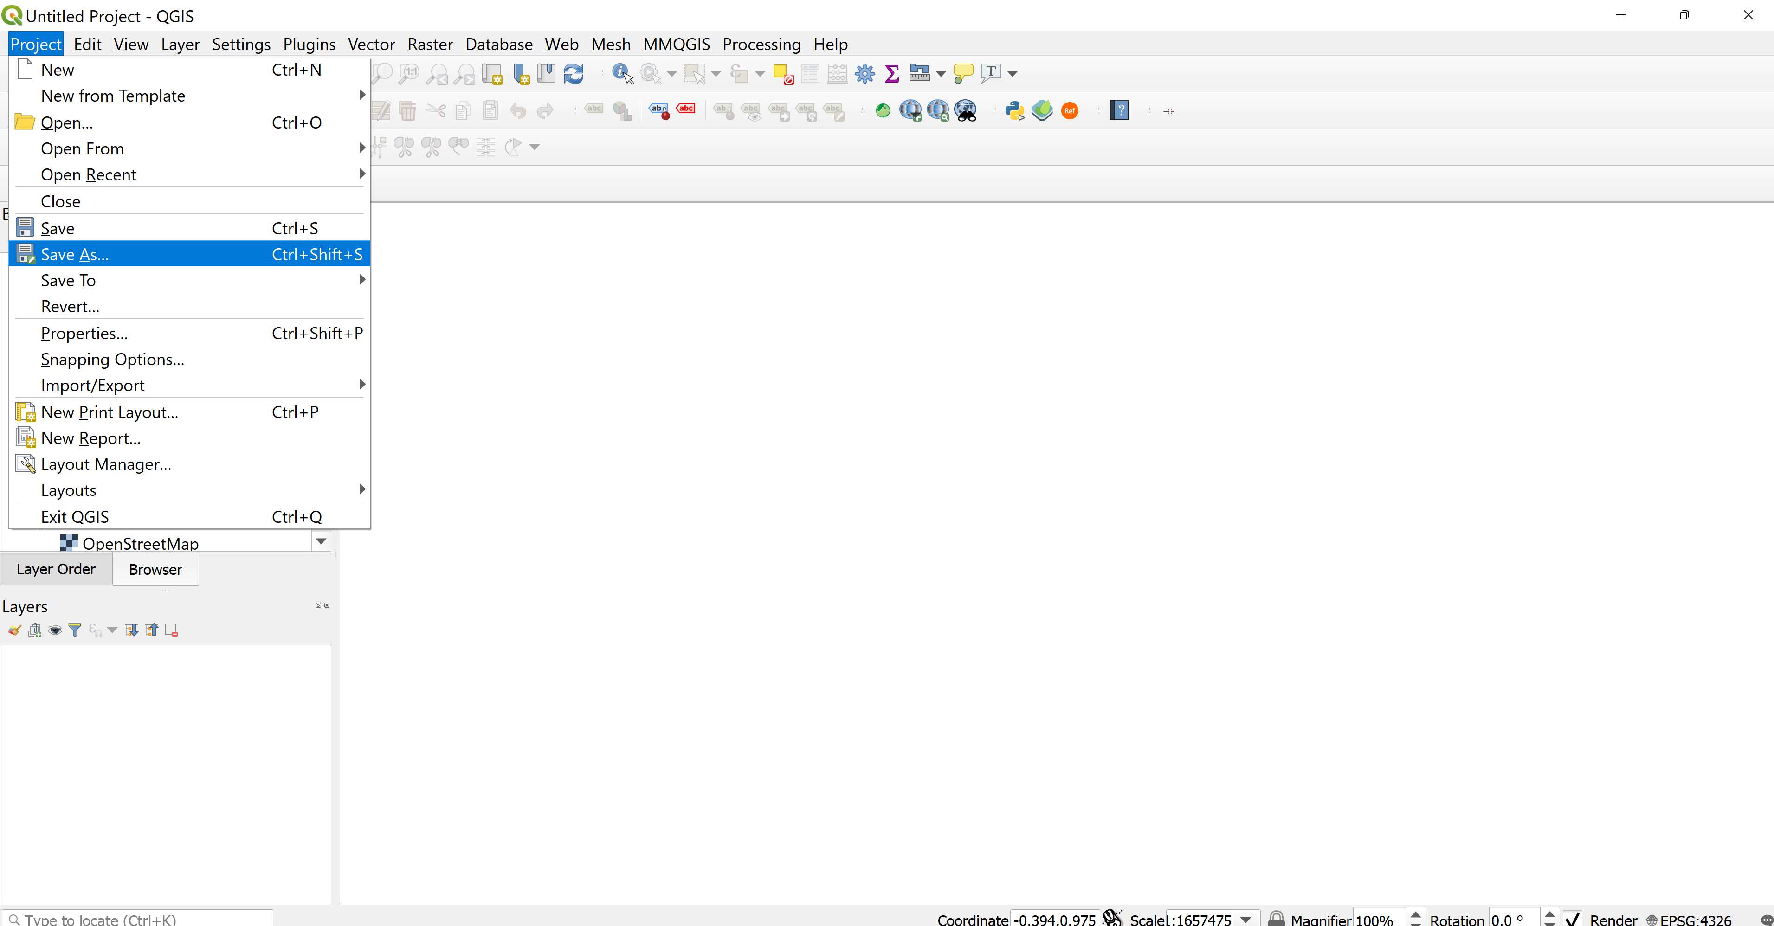Open the measure tool dropdown arrow
1774x926 pixels.
[x=941, y=74]
